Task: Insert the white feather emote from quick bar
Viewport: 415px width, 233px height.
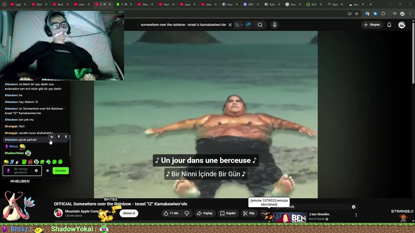Action: (x=17, y=162)
